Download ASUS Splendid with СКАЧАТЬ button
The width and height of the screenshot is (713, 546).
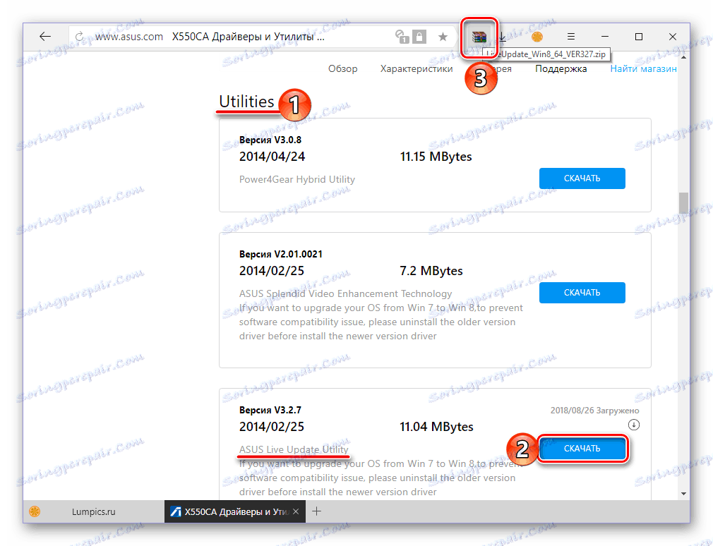582,293
